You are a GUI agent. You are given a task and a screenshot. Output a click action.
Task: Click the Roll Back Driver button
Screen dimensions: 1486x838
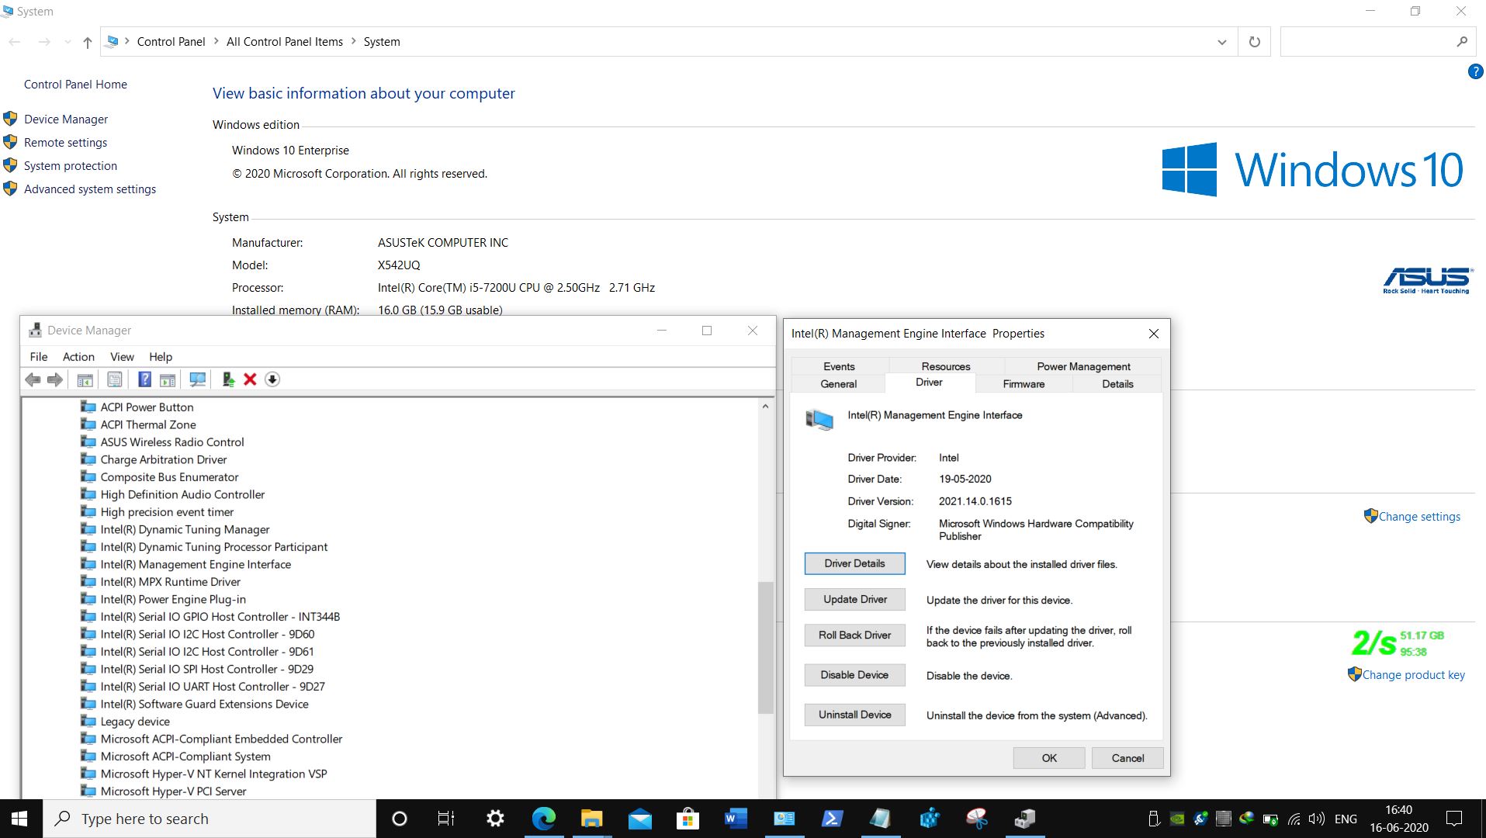tap(854, 635)
